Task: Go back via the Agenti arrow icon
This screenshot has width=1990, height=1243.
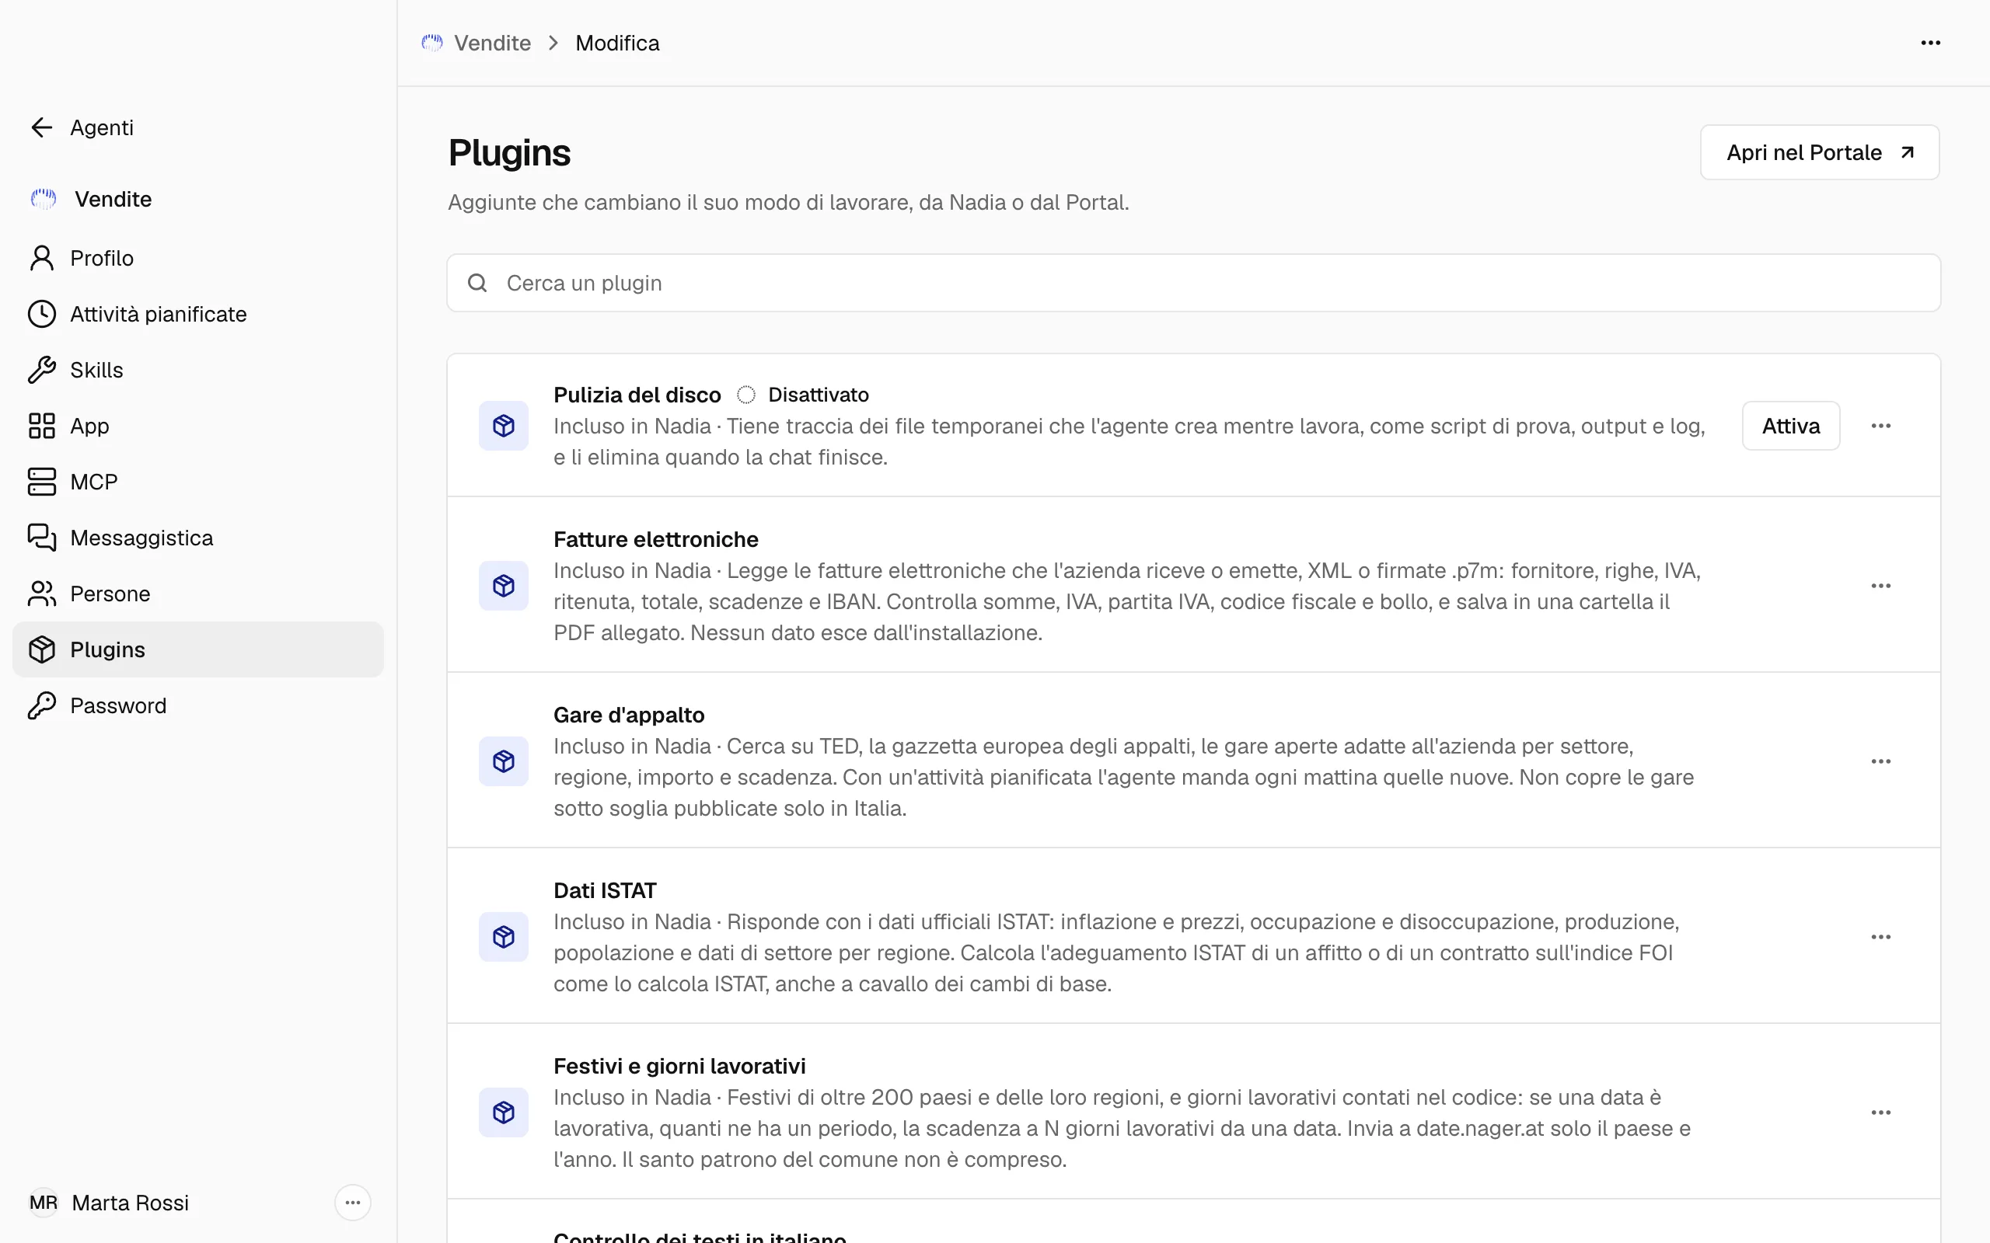Action: tap(41, 127)
